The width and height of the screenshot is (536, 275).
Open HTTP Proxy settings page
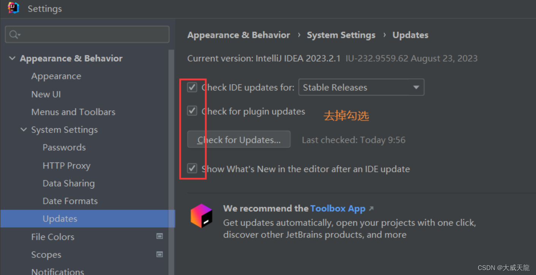coord(66,165)
